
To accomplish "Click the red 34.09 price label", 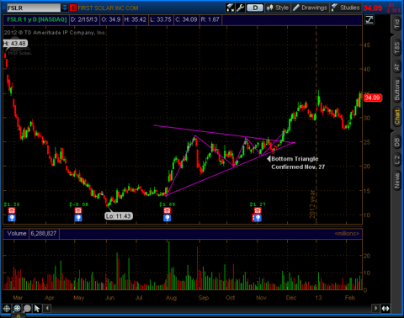I will [372, 98].
